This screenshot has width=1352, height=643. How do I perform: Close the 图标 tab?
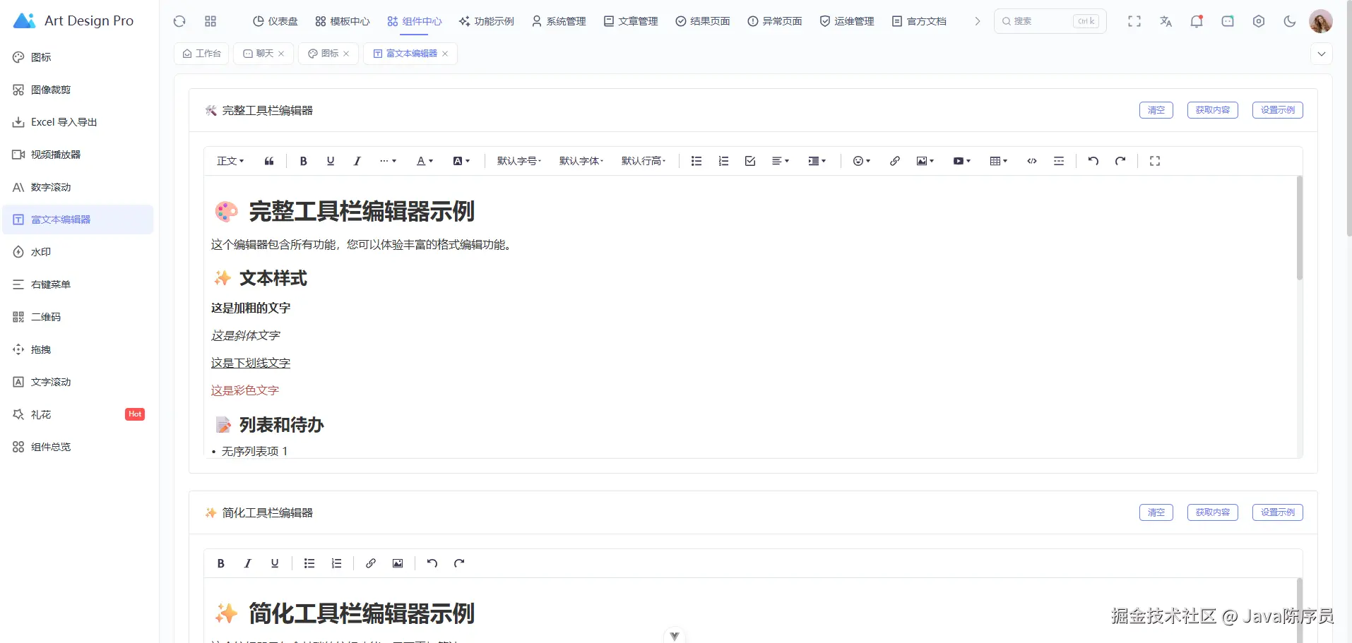coord(346,54)
